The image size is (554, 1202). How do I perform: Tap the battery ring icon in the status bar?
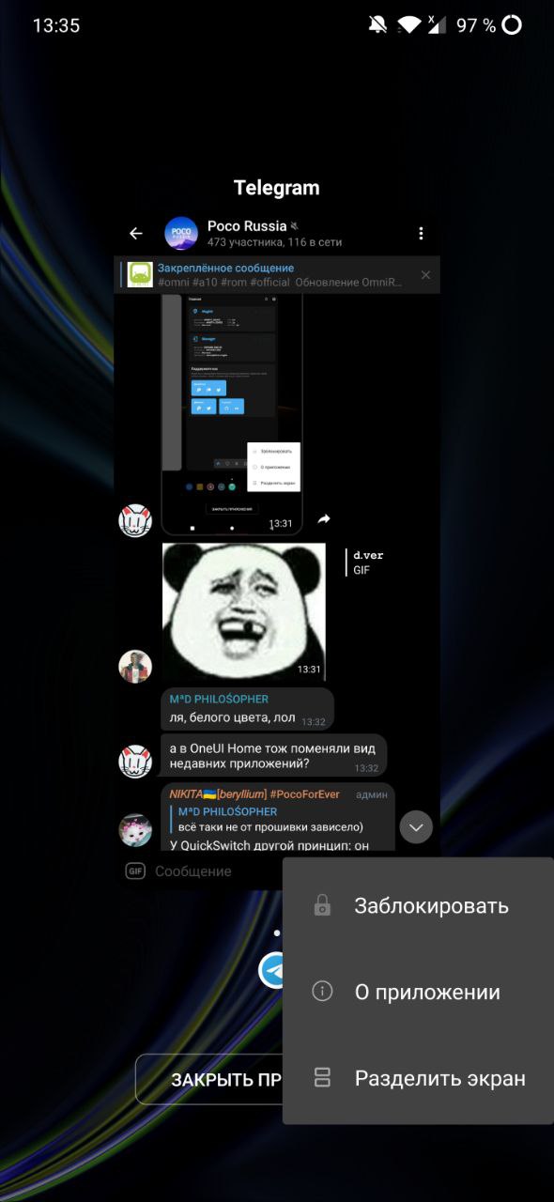[512, 25]
